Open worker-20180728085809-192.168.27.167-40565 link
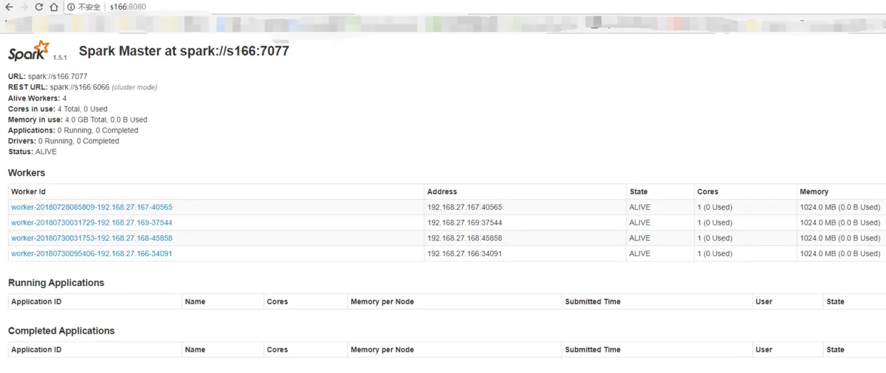 click(91, 208)
